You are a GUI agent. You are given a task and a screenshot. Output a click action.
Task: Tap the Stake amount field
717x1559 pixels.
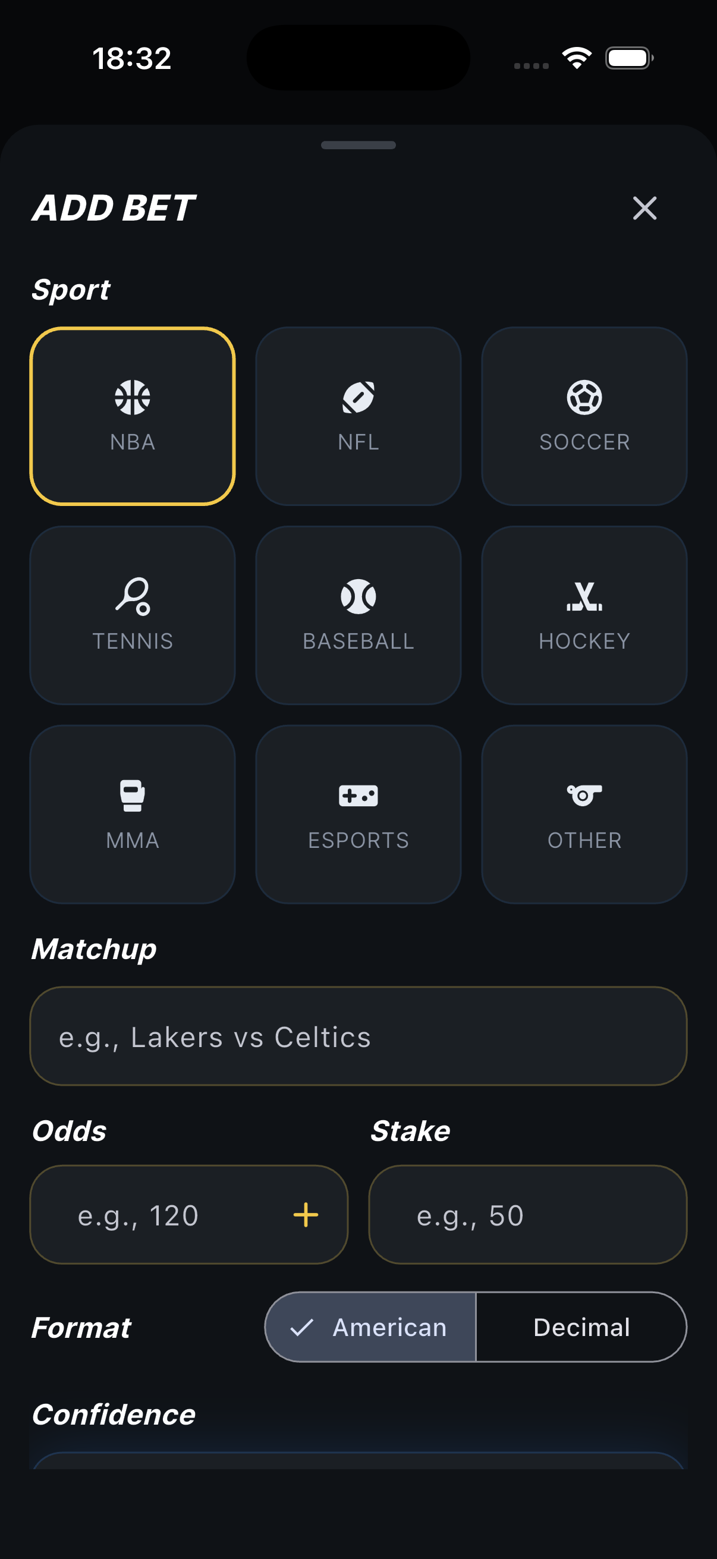pyautogui.click(x=527, y=1215)
